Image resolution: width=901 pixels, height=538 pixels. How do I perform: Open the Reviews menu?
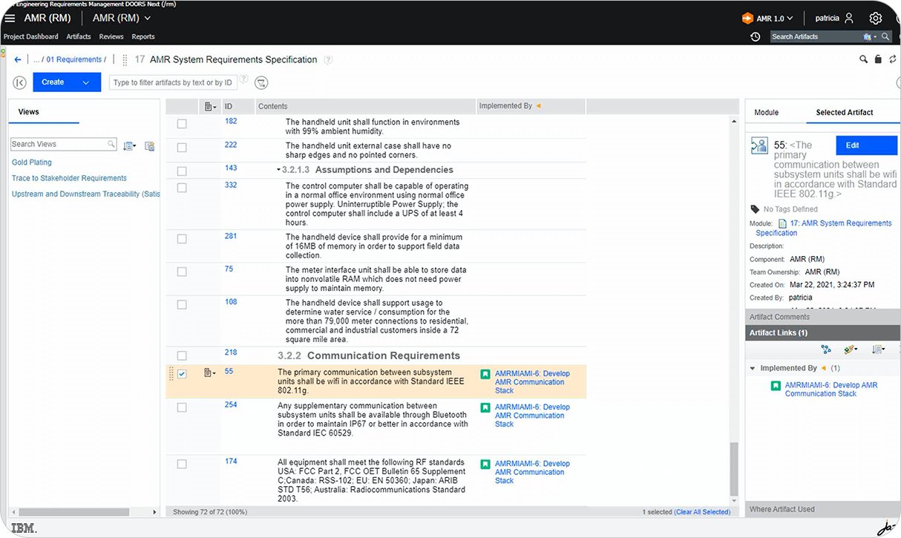pos(111,36)
